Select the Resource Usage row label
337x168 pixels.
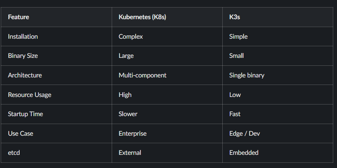click(x=30, y=95)
